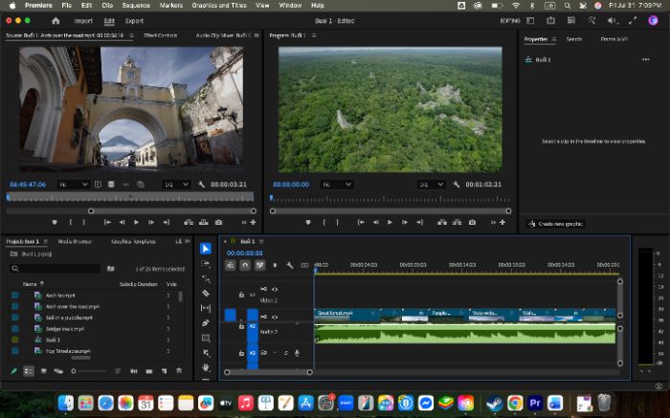670x418 pixels.
Task: Click Overwrite button in Source monitor
Action: click(x=203, y=223)
